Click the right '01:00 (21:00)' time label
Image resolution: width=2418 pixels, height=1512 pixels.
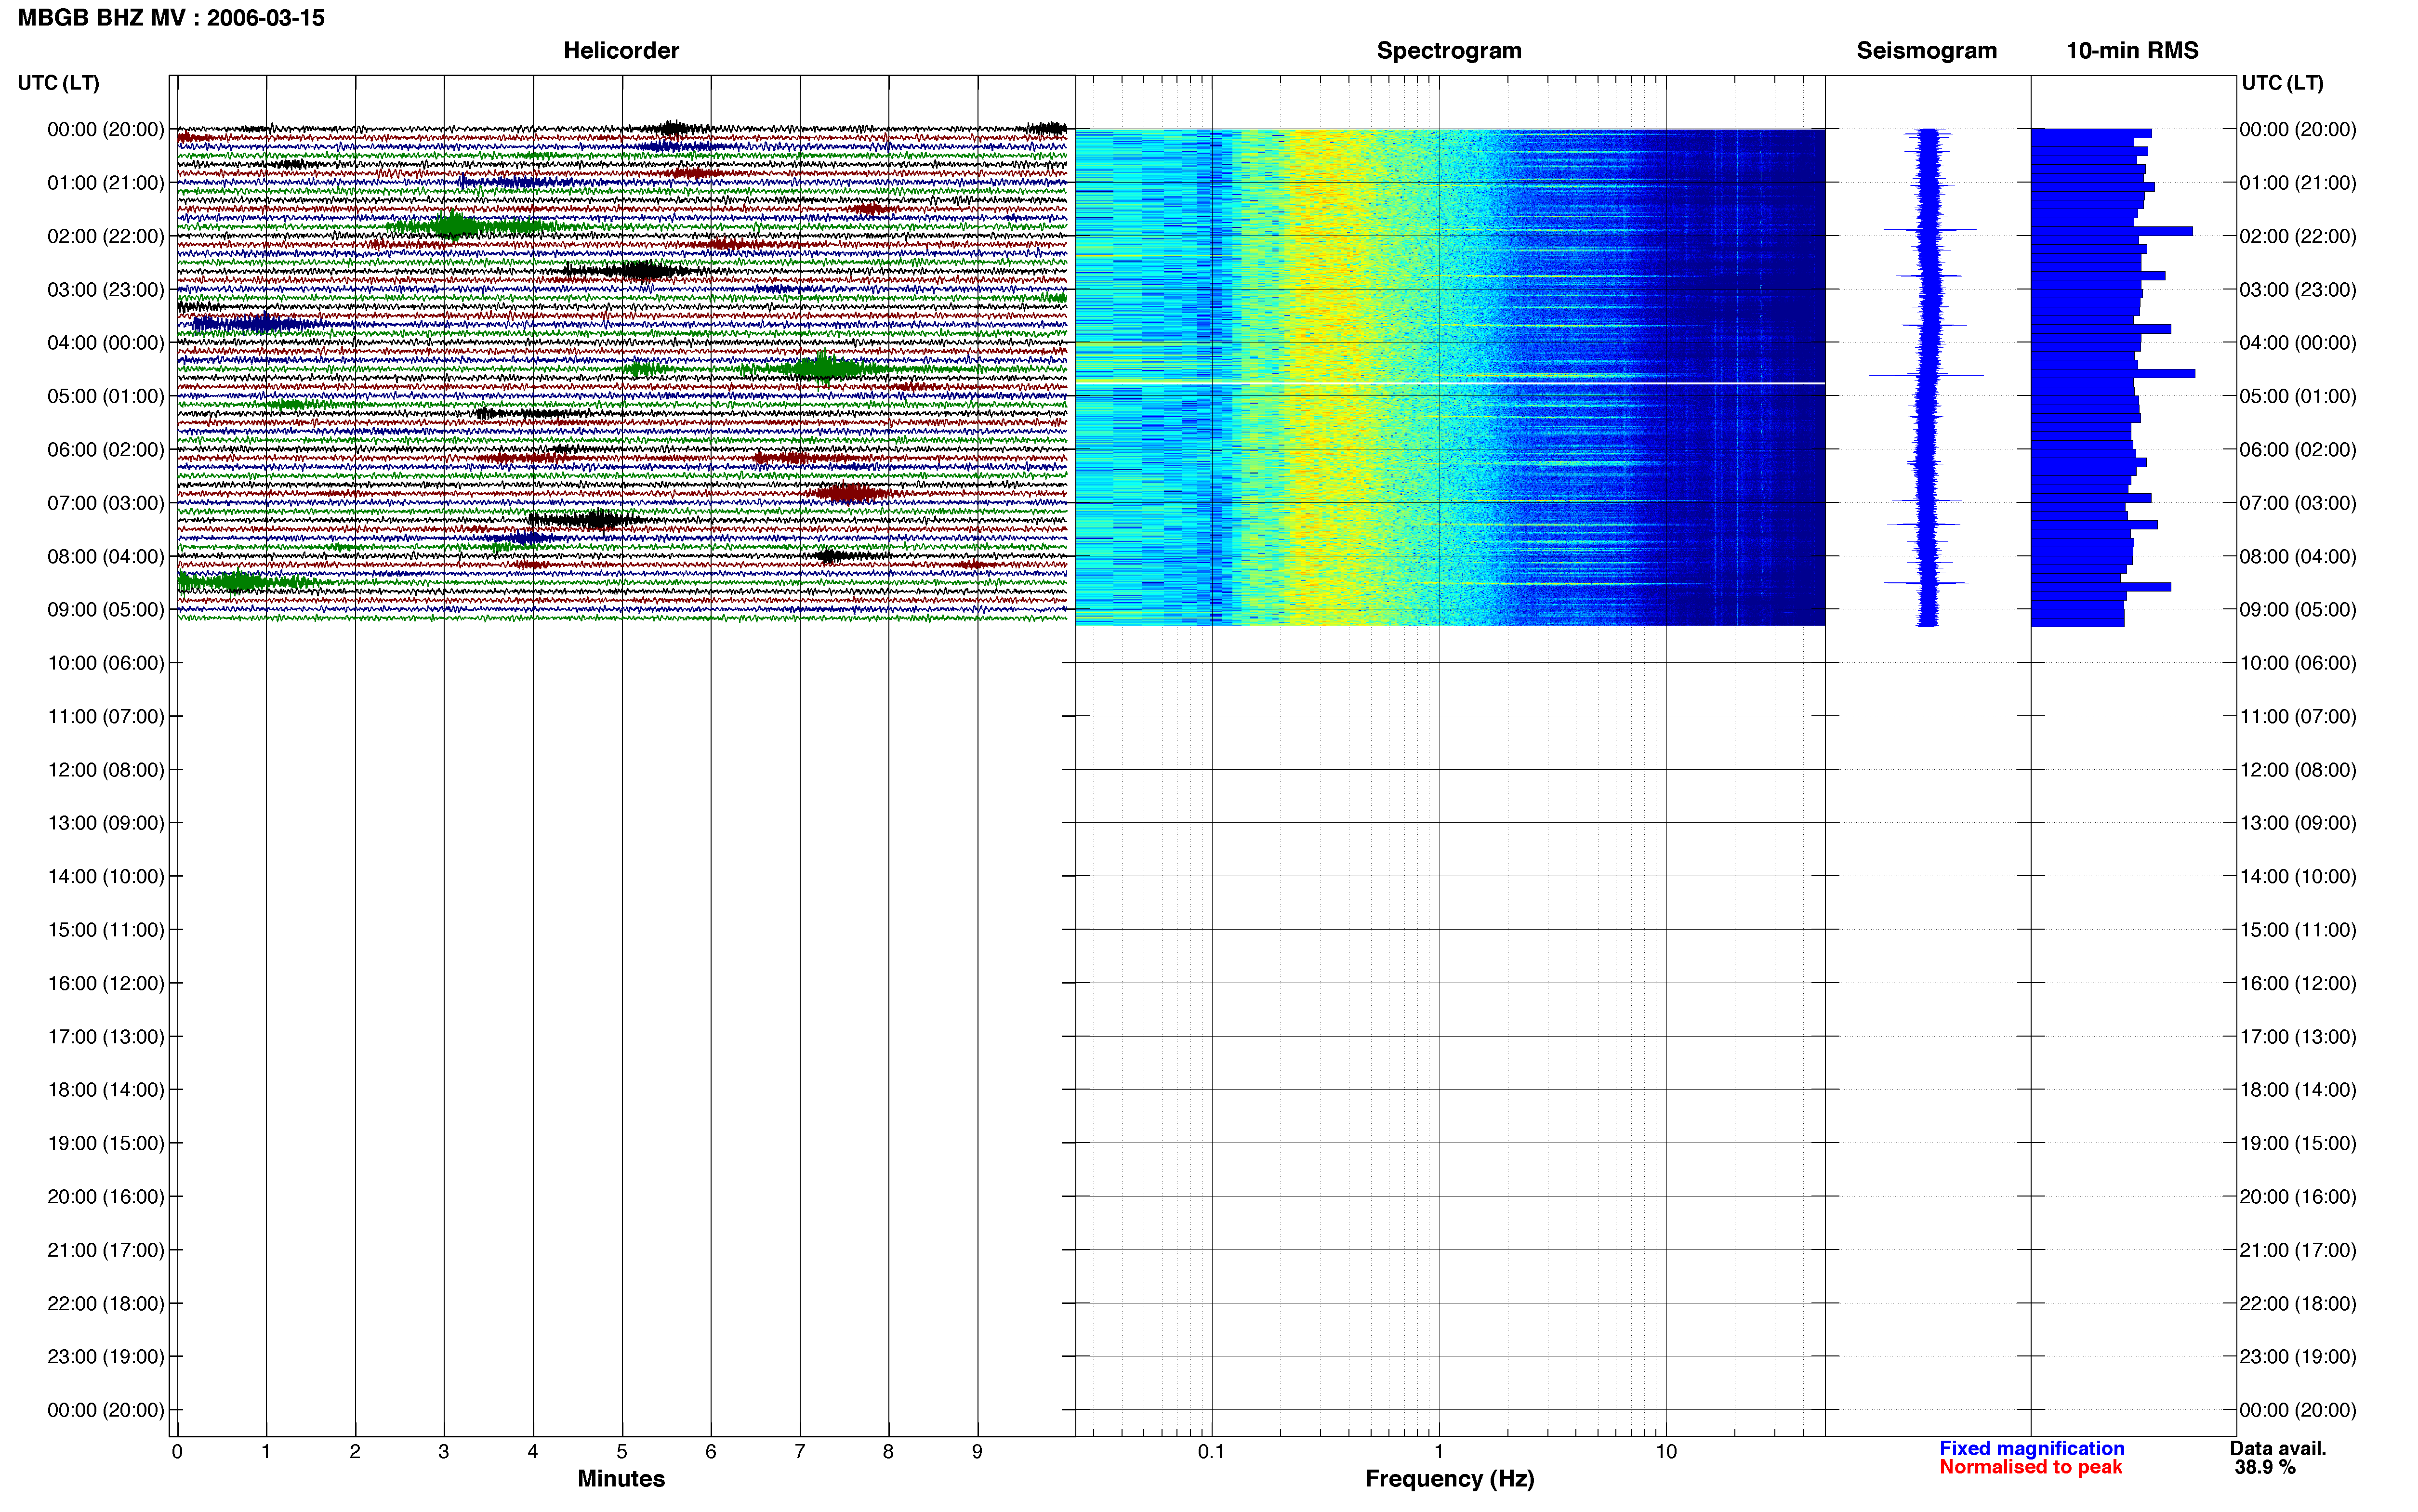(2297, 183)
